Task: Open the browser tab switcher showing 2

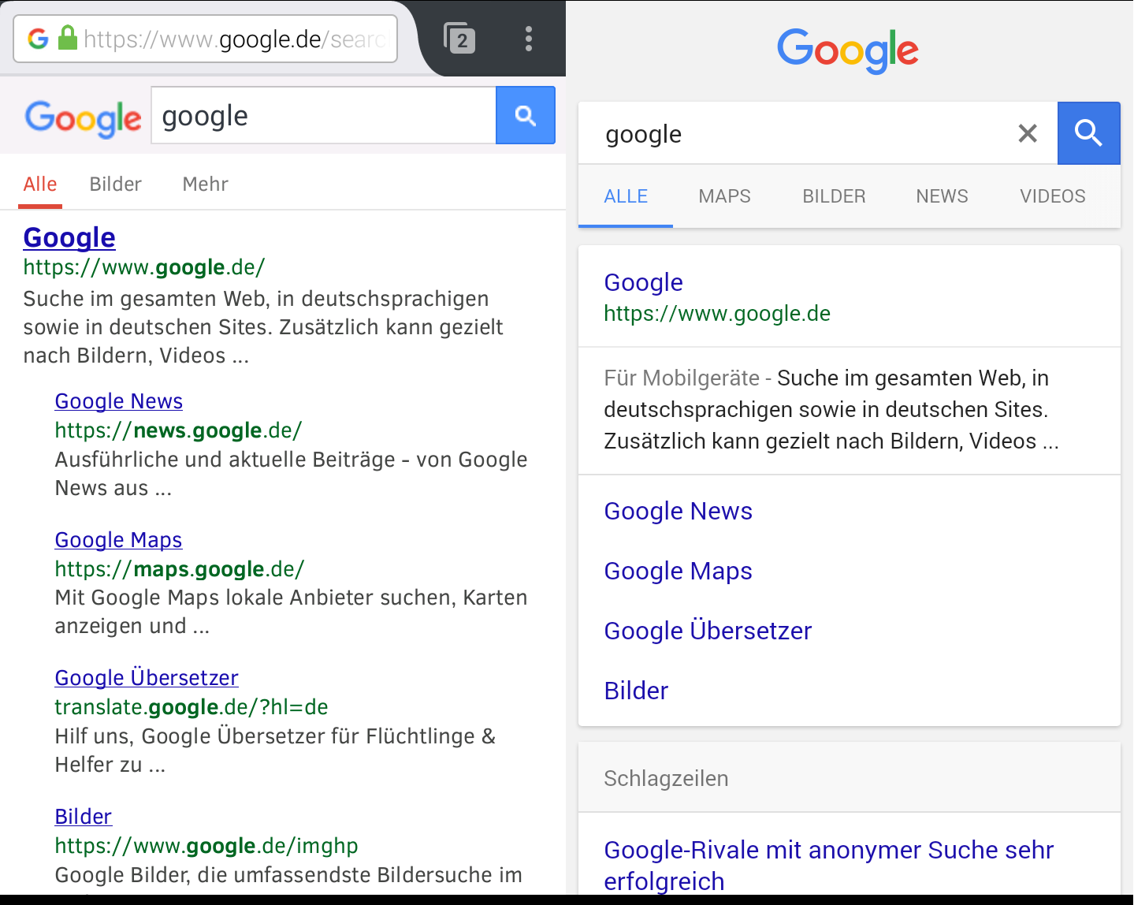Action: pos(459,39)
